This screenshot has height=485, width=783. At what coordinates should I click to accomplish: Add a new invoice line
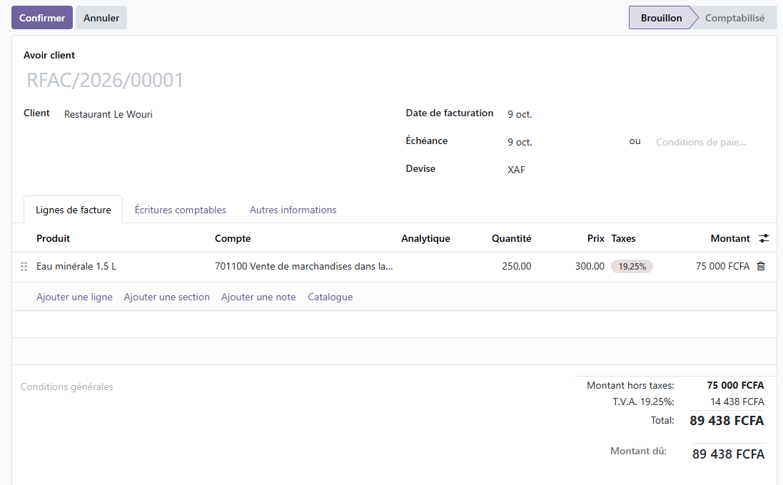[74, 297]
